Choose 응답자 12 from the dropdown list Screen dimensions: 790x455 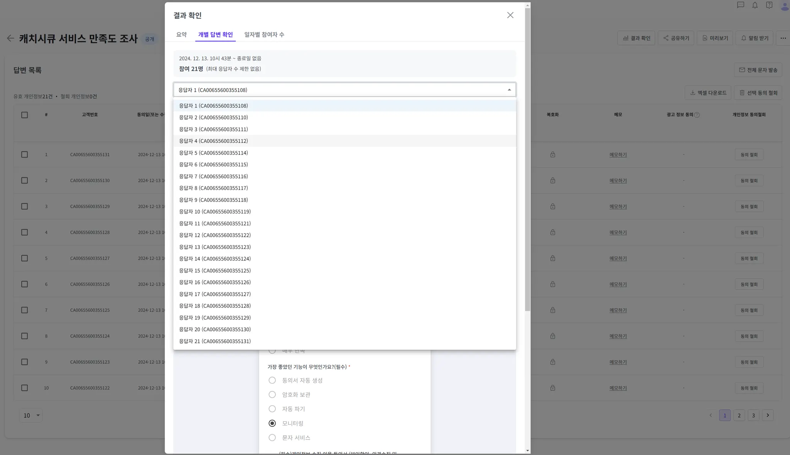click(215, 235)
